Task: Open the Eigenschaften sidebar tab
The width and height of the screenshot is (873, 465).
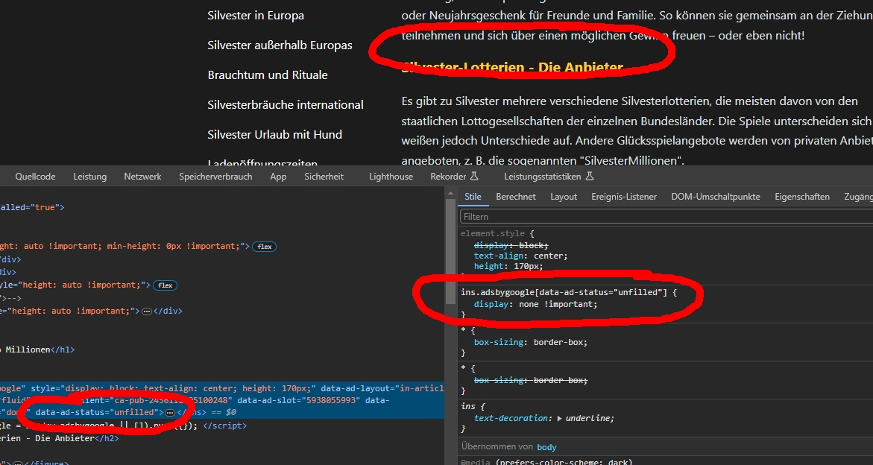Action: (801, 196)
